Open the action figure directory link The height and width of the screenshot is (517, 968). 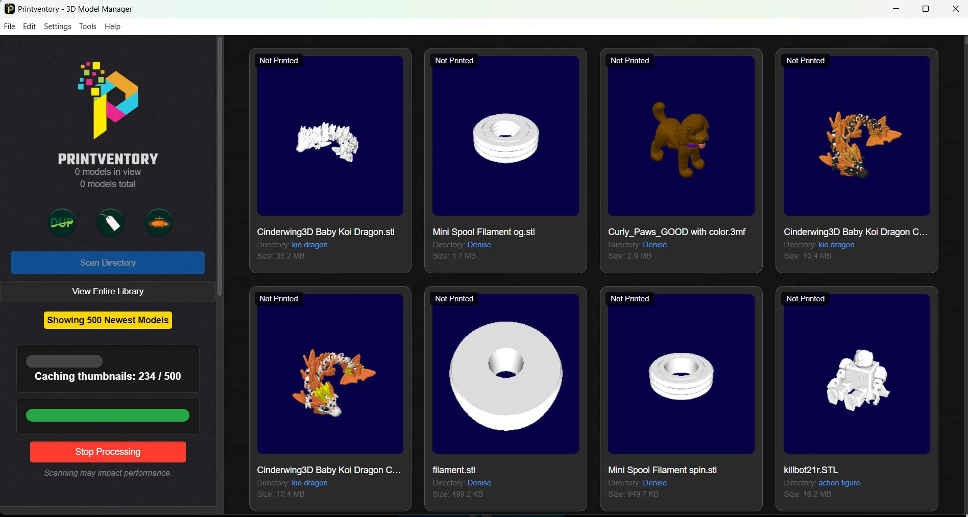click(x=839, y=483)
